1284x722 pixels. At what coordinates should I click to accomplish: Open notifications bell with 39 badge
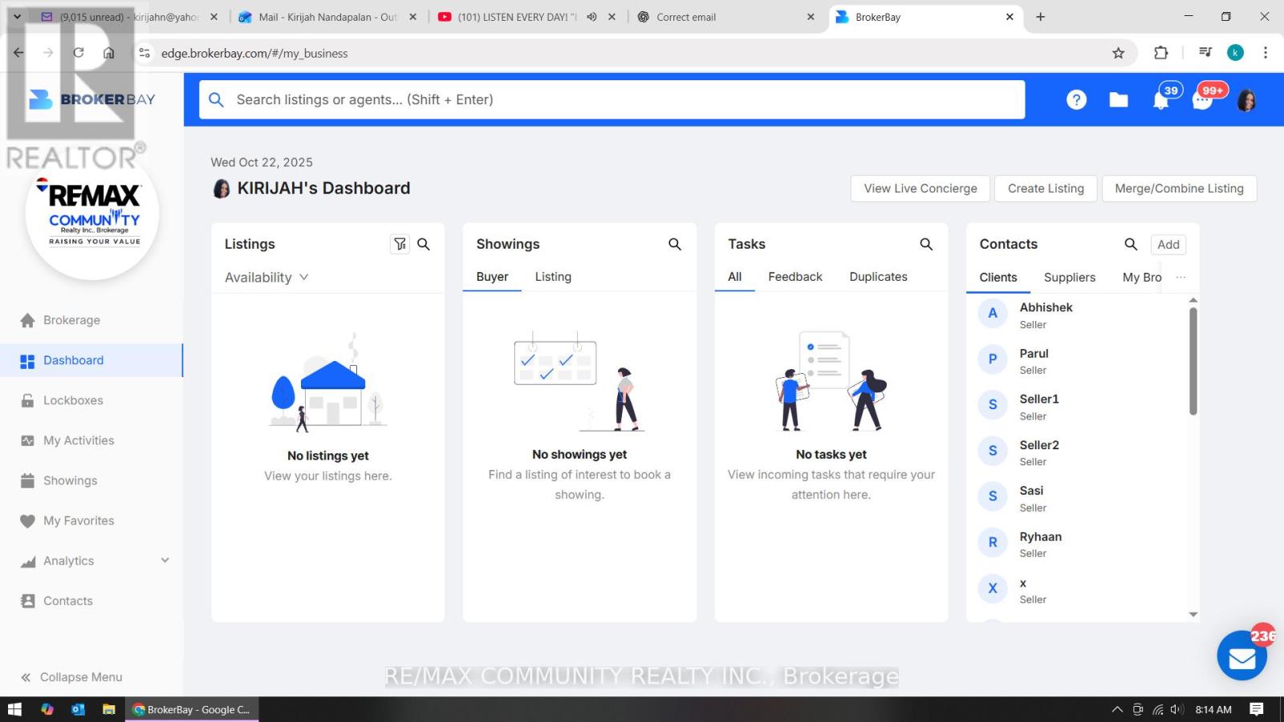tap(1160, 100)
